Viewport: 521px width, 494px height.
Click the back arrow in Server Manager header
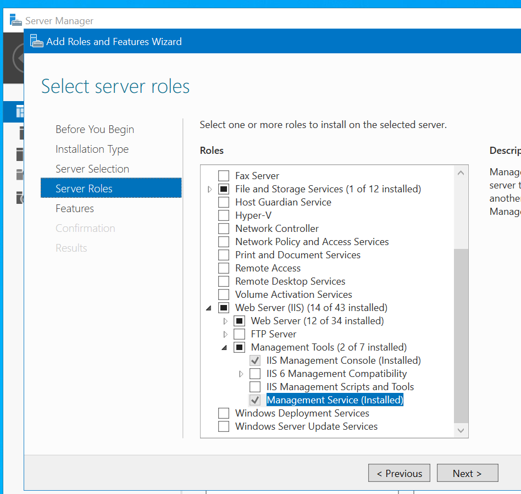click(x=19, y=57)
